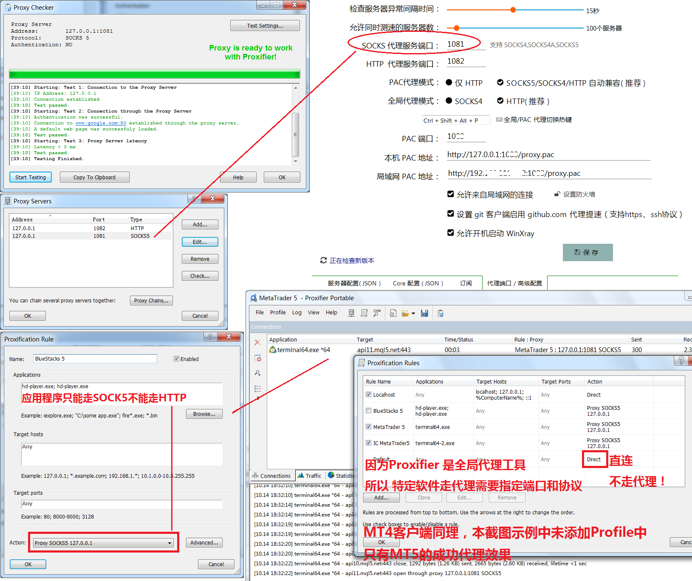
Task: Click the Traffic tab chart icon
Action: click(301, 475)
